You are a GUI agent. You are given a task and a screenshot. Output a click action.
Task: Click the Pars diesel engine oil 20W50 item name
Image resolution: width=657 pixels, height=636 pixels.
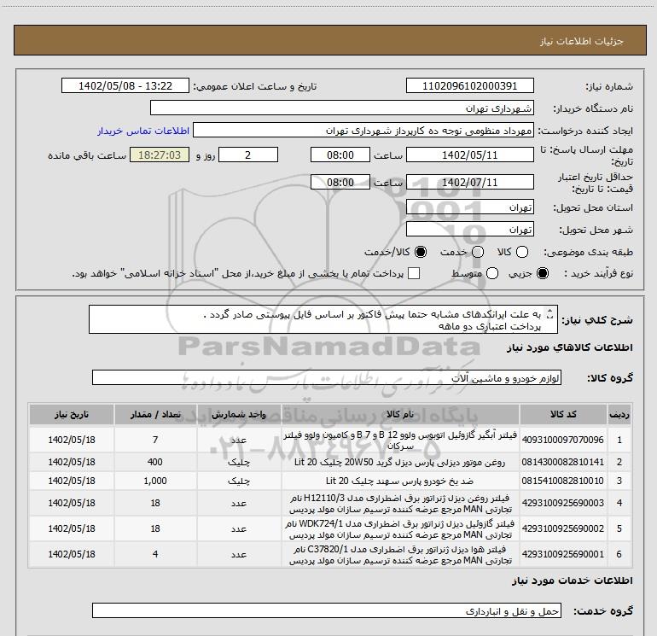pos(400,462)
